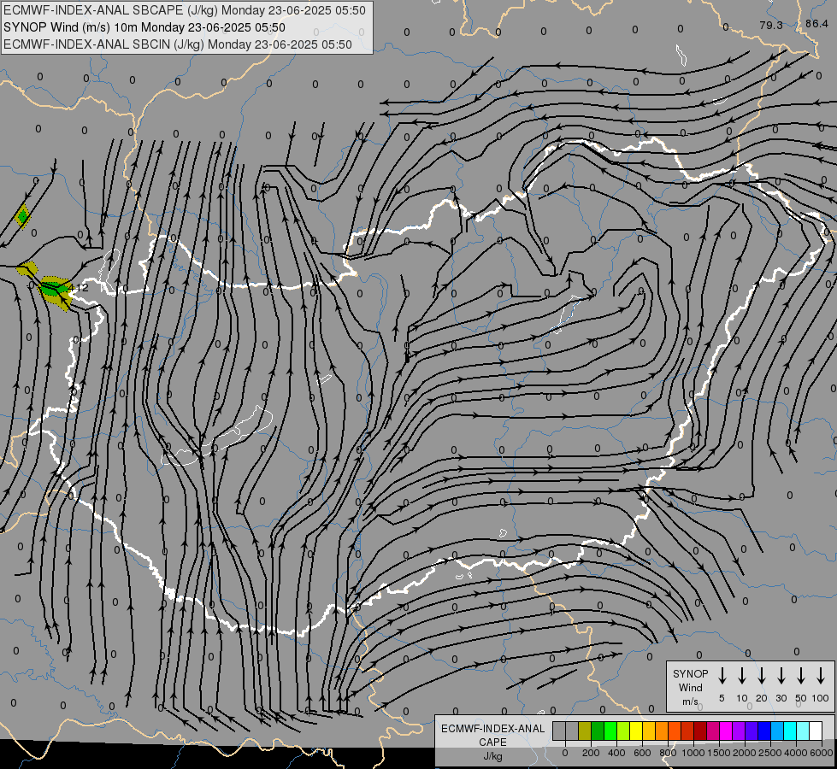
Task: Click the small green diamond CAPE patch
Action: pos(22,216)
